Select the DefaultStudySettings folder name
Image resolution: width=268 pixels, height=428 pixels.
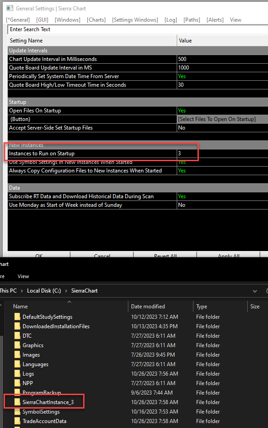click(x=47, y=317)
